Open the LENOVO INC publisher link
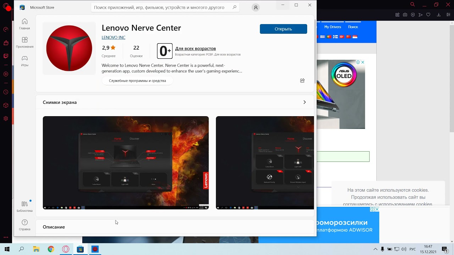Viewport: 454px width, 255px height. (x=113, y=38)
